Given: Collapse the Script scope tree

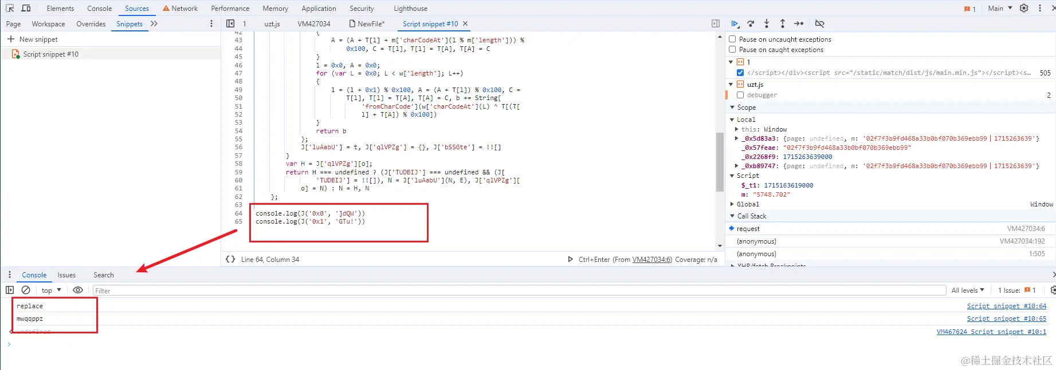Looking at the screenshot, I should click(732, 176).
